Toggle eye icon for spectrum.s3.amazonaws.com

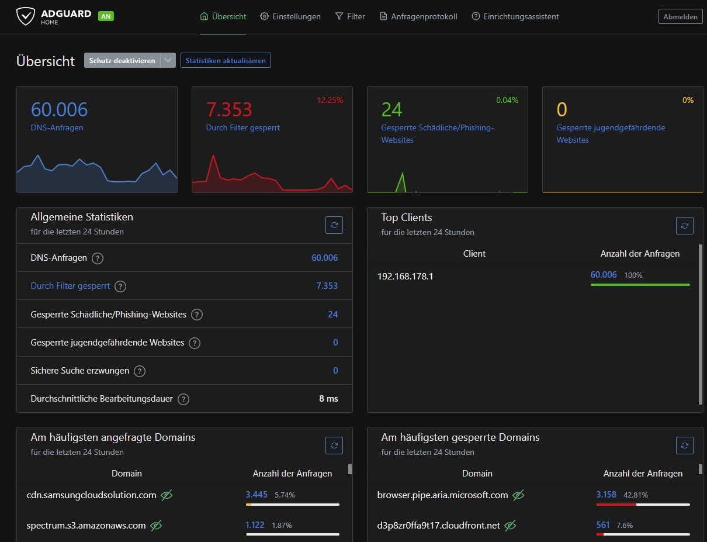click(x=156, y=526)
